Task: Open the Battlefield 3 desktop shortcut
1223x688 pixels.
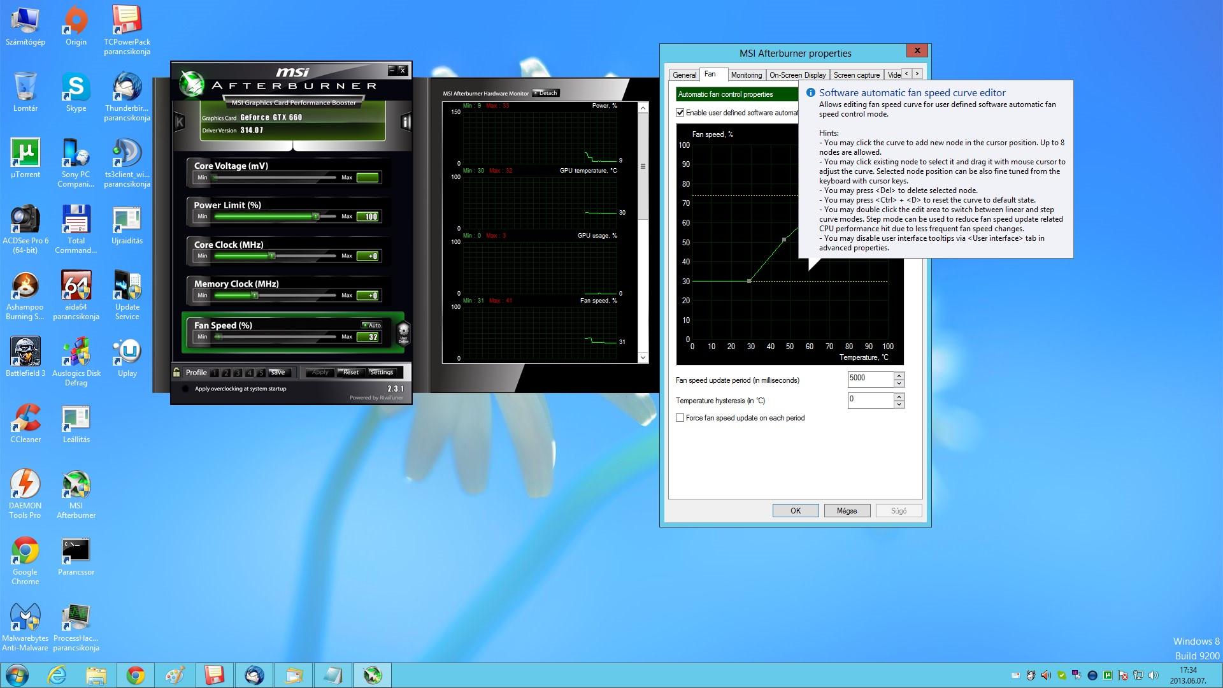Action: click(x=25, y=357)
